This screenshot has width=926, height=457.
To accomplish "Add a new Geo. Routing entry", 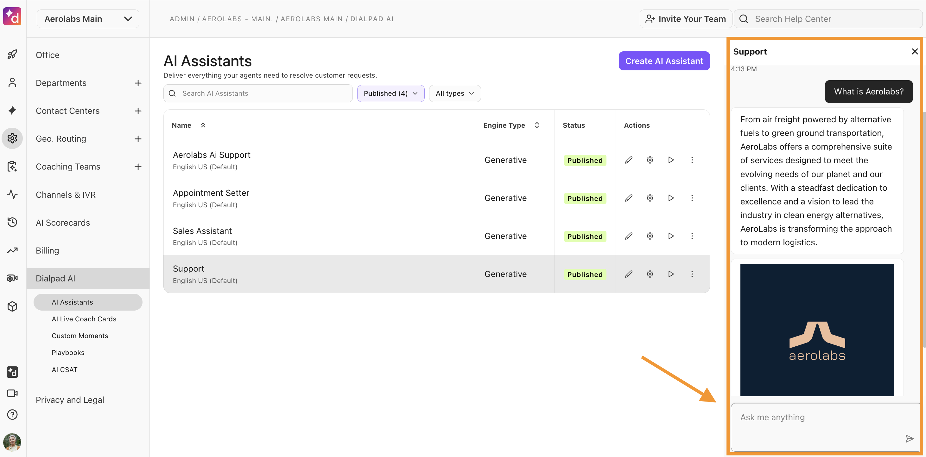I will (x=138, y=139).
